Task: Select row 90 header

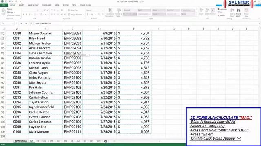Action: [x=3, y=73]
